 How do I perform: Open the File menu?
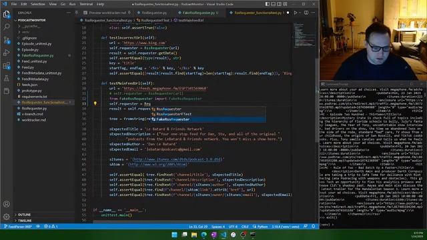14,4
